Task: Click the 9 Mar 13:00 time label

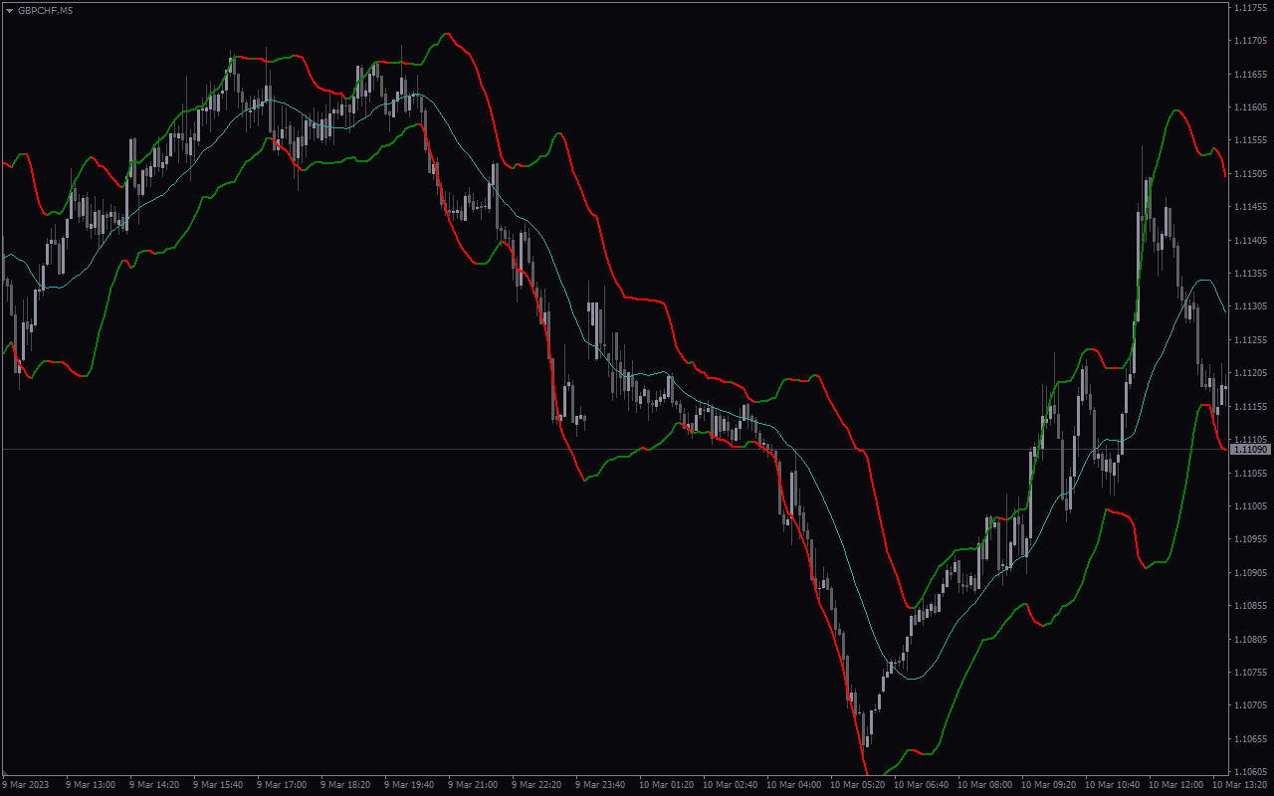Action: [91, 785]
